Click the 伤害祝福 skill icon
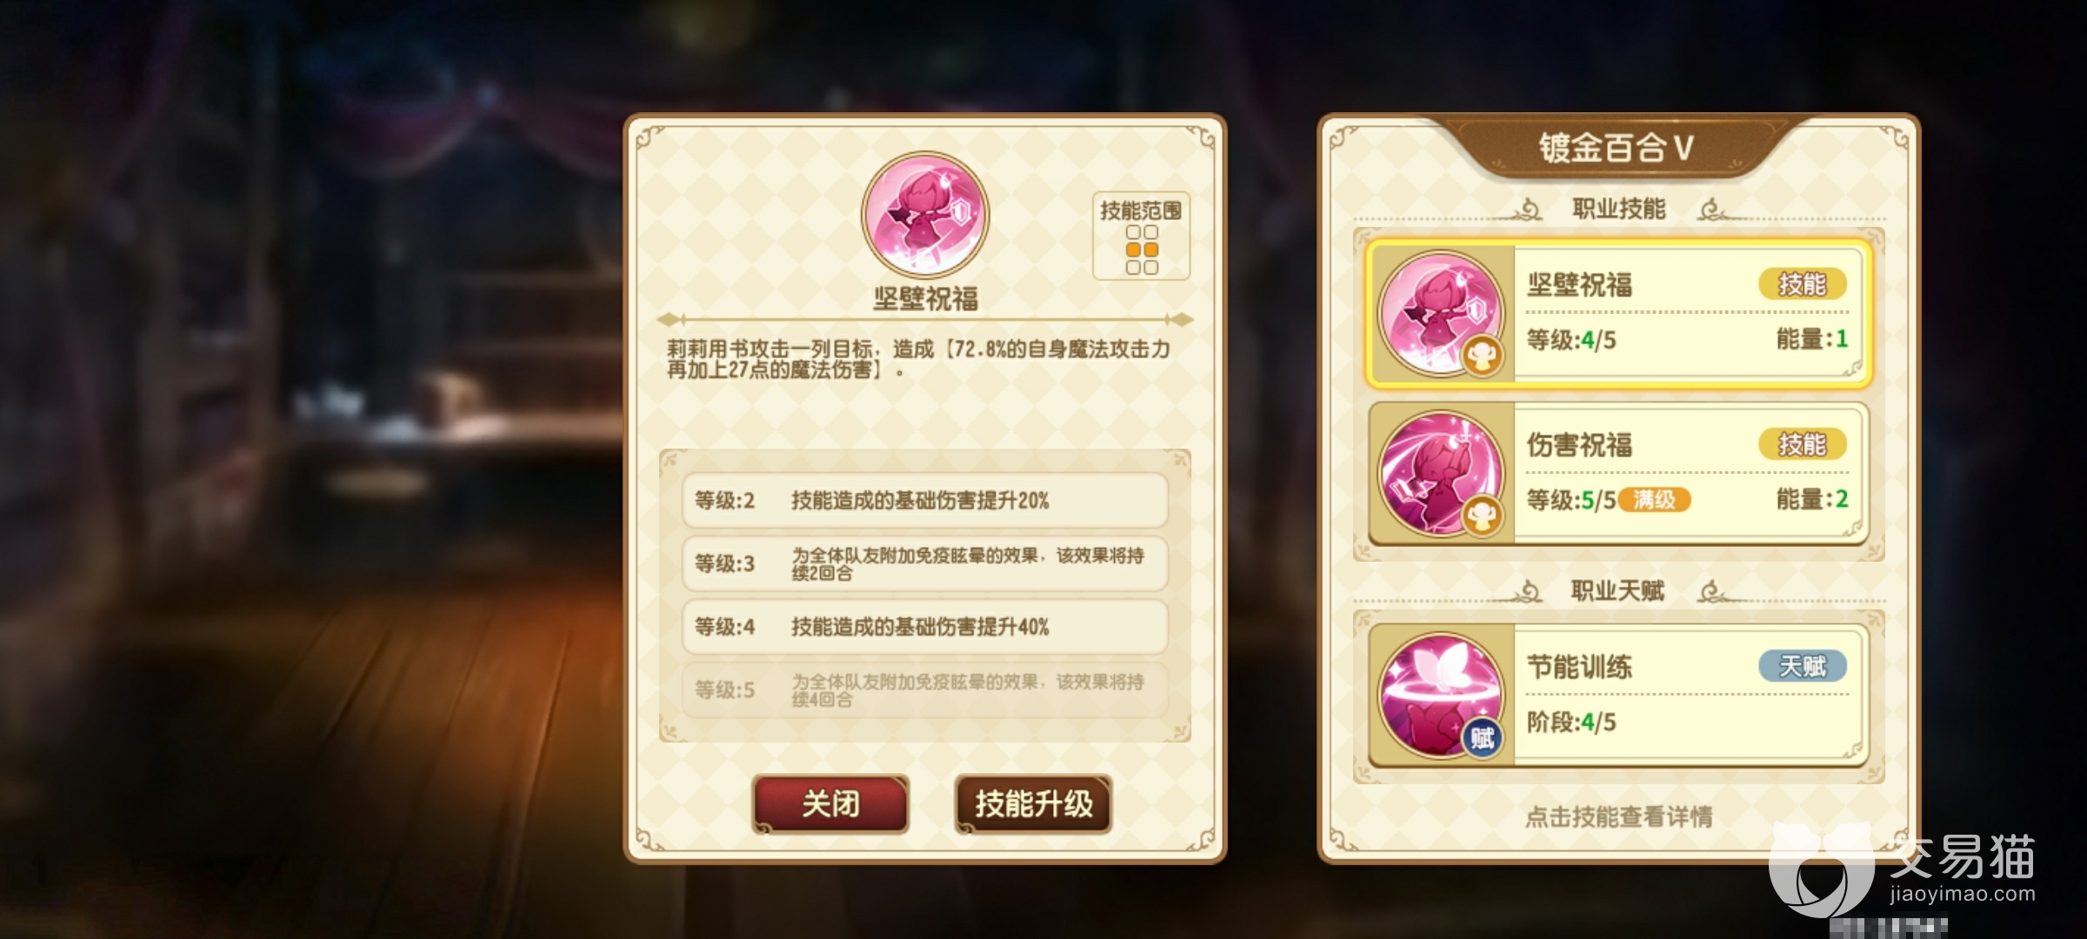 pyautogui.click(x=1441, y=474)
